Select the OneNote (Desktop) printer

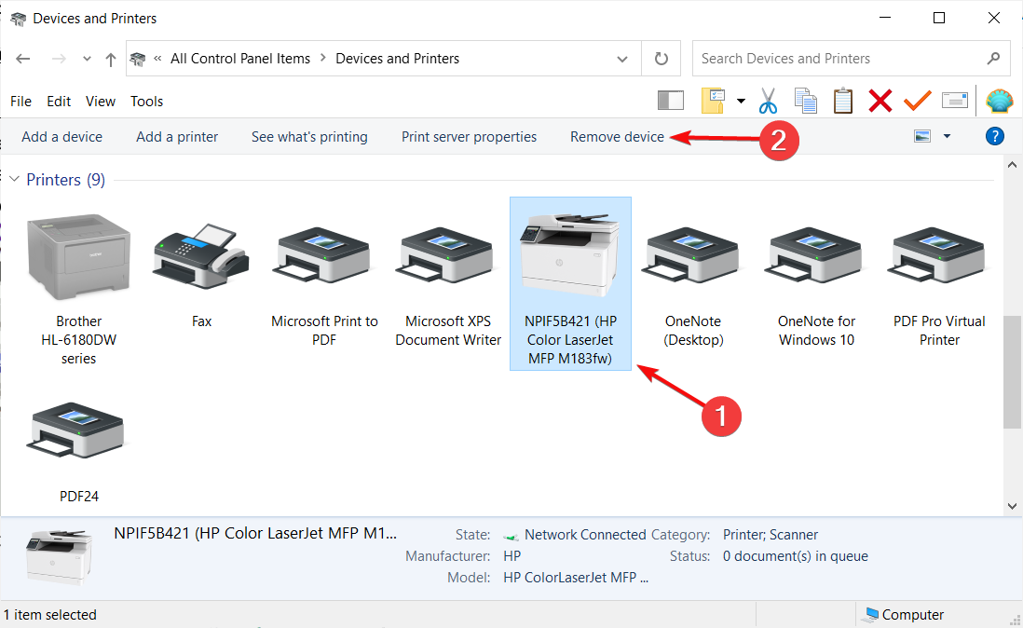click(693, 283)
